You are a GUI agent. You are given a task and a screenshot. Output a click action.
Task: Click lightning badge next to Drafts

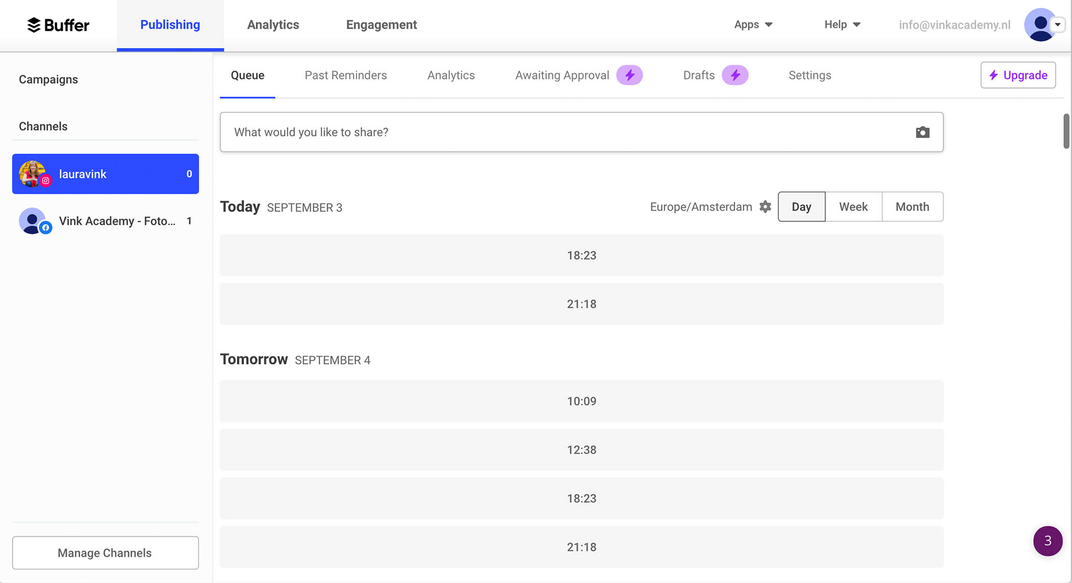[735, 75]
